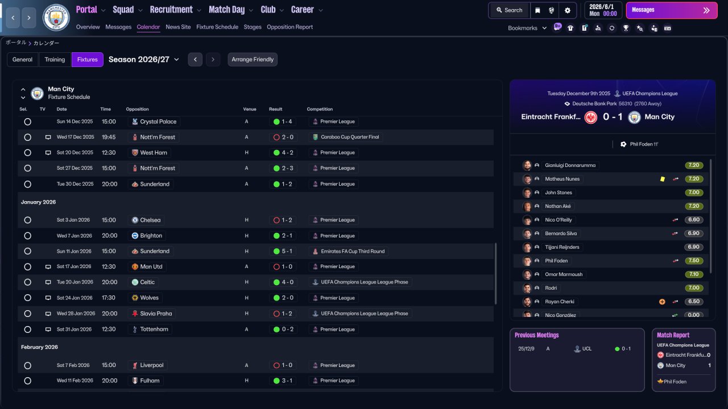Click the Man City crest in match scoreline
This screenshot has height=409, width=728.
click(x=635, y=117)
